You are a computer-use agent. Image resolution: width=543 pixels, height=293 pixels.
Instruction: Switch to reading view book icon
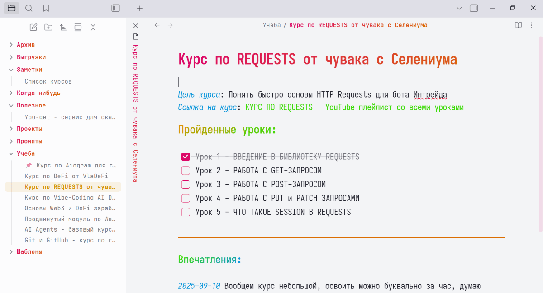tap(519, 25)
